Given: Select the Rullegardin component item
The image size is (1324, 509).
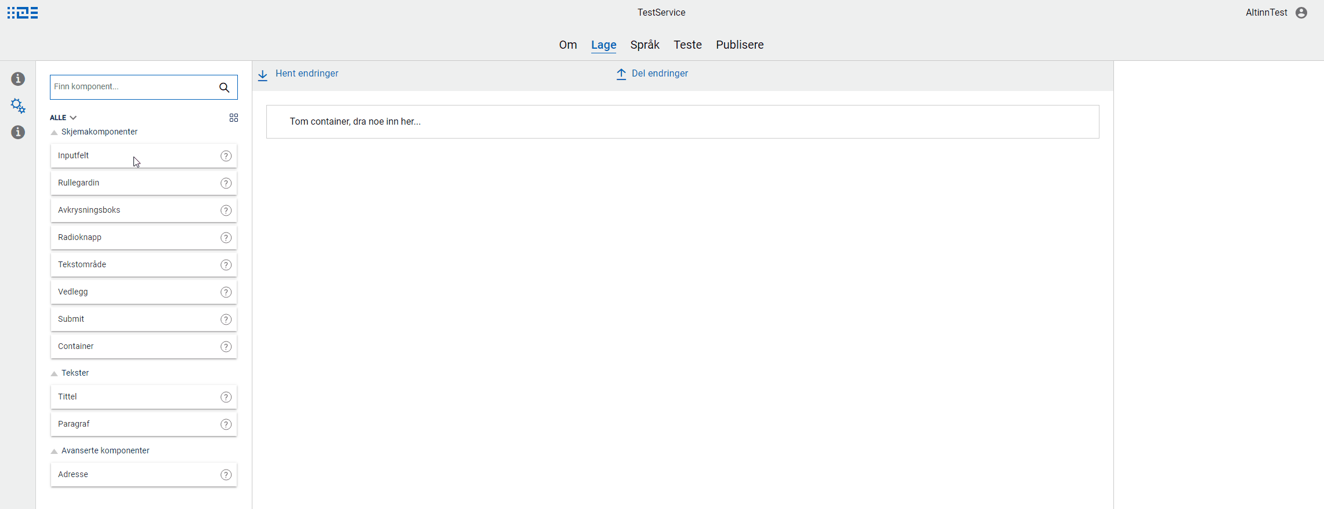Looking at the screenshot, I should coord(144,183).
